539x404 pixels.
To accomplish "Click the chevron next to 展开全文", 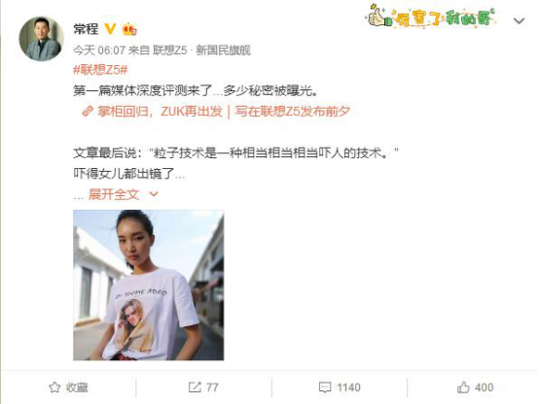I will coord(154,194).
